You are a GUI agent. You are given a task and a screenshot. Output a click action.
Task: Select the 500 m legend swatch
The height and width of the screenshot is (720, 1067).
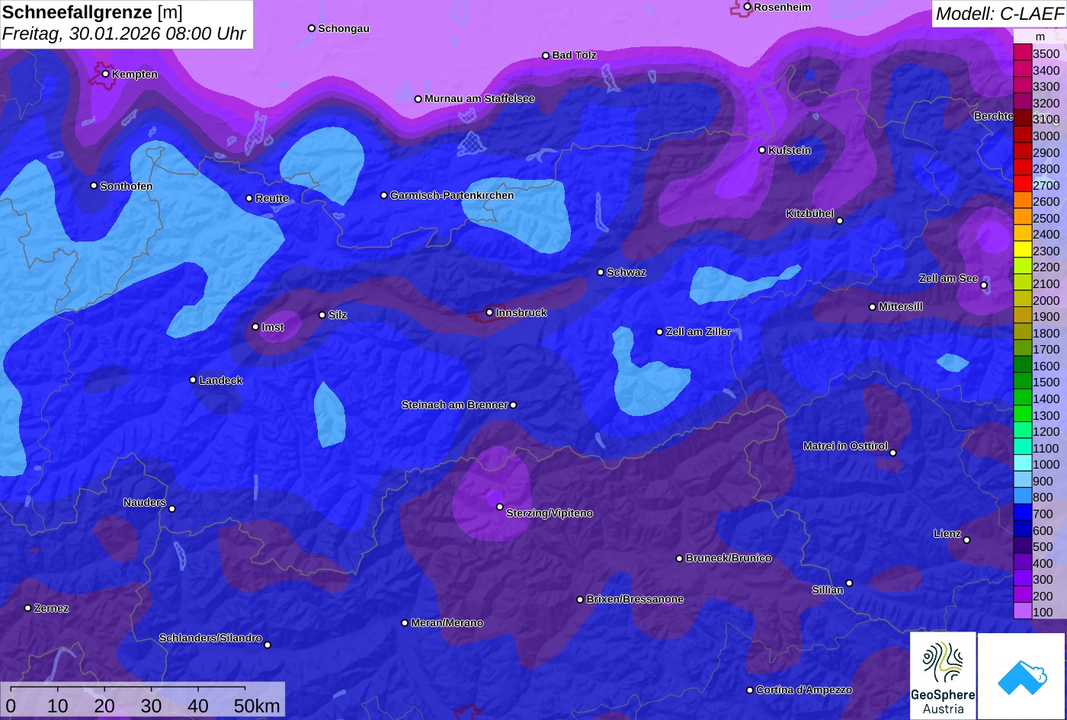1022,546
